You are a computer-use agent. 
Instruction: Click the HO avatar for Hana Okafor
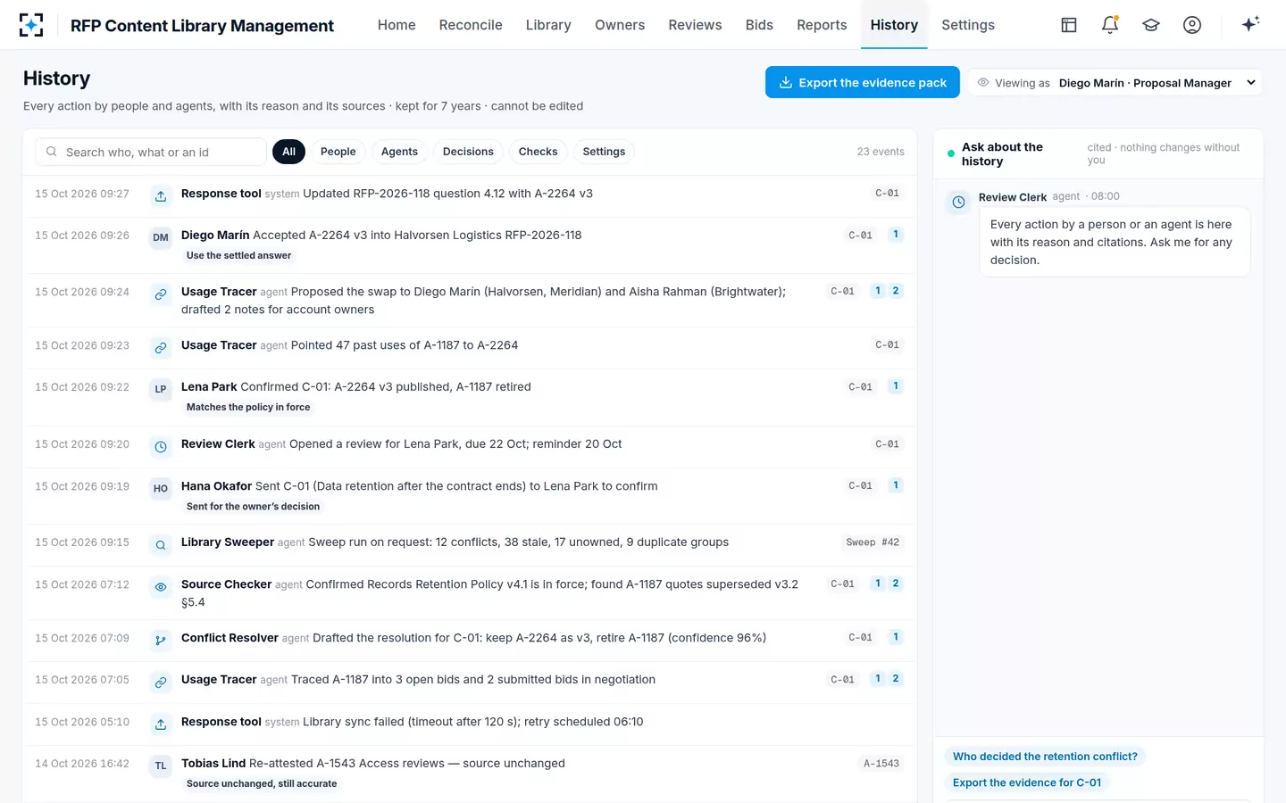coord(161,489)
